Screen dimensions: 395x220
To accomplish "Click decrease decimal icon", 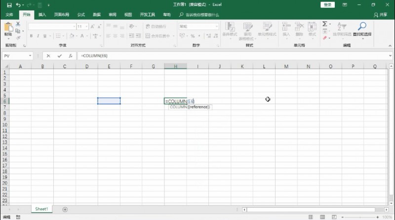I will pos(216,36).
